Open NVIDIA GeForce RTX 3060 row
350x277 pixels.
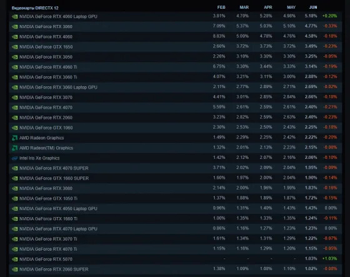[x=176, y=27]
